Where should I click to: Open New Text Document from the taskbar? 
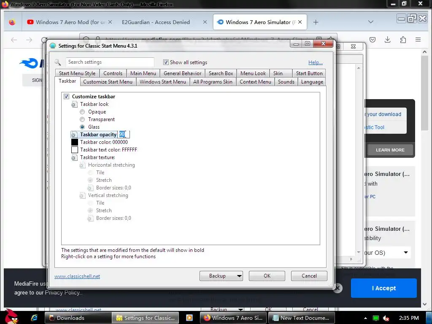pyautogui.click(x=301, y=318)
